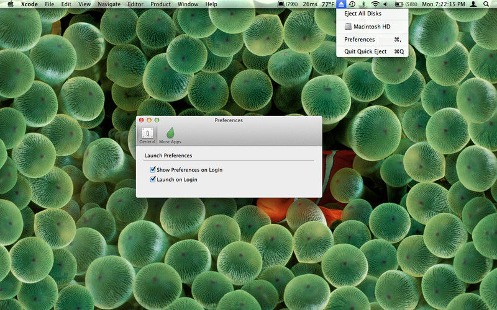Open the volume control icon
The width and height of the screenshot is (497, 310).
(x=385, y=4)
